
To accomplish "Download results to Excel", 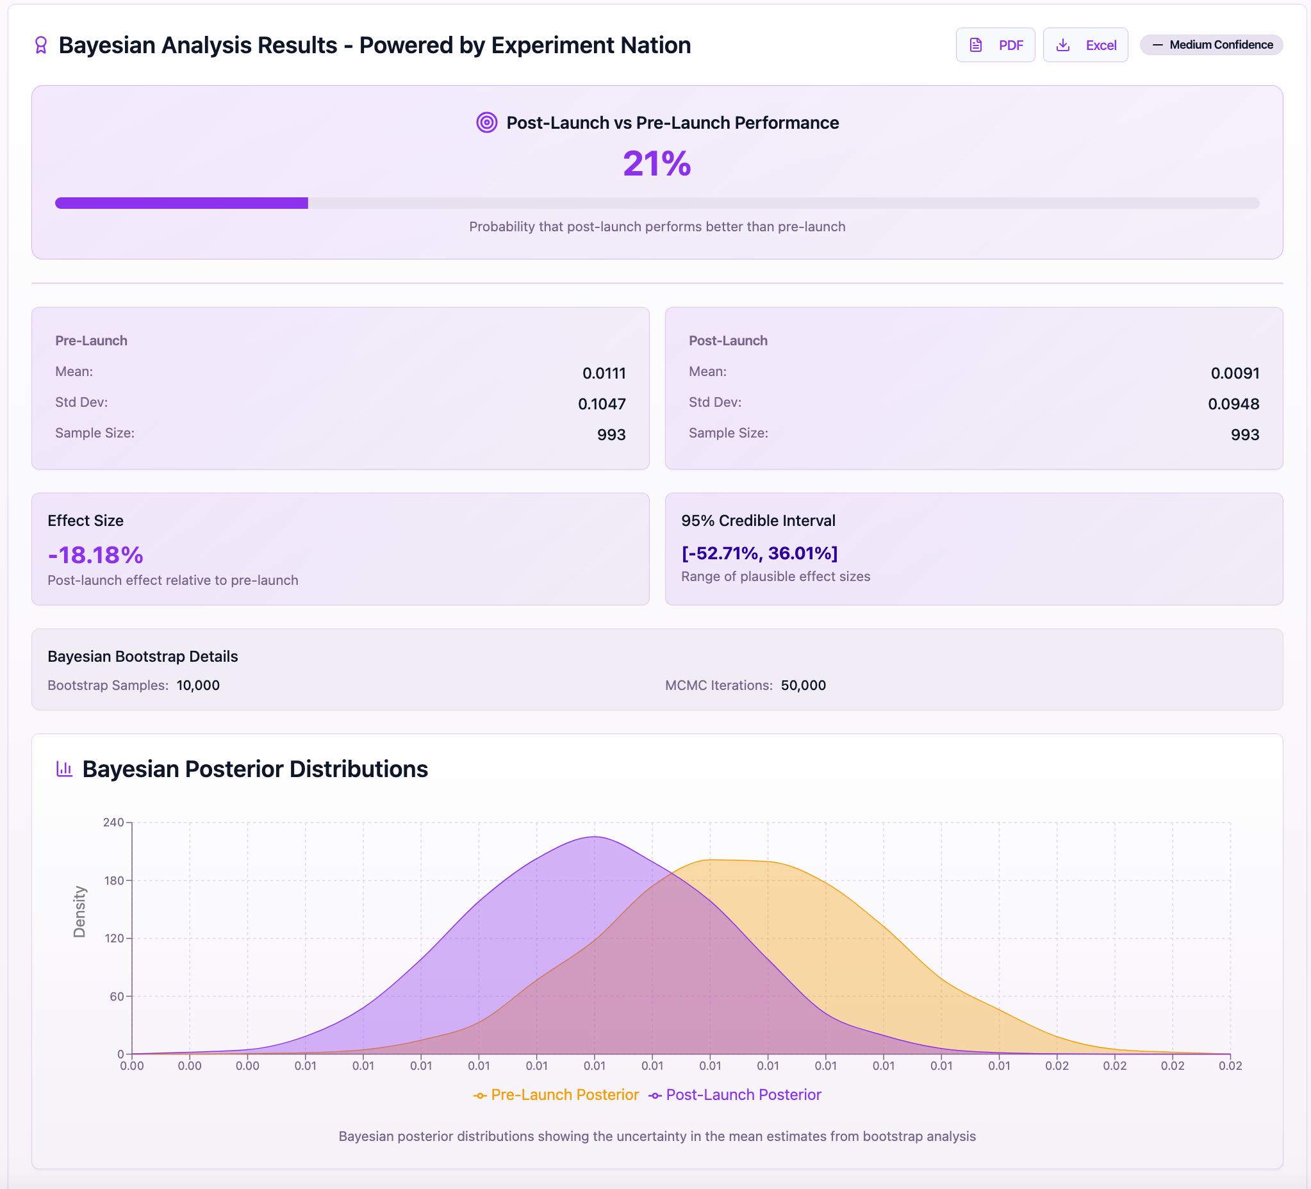I will [1085, 45].
